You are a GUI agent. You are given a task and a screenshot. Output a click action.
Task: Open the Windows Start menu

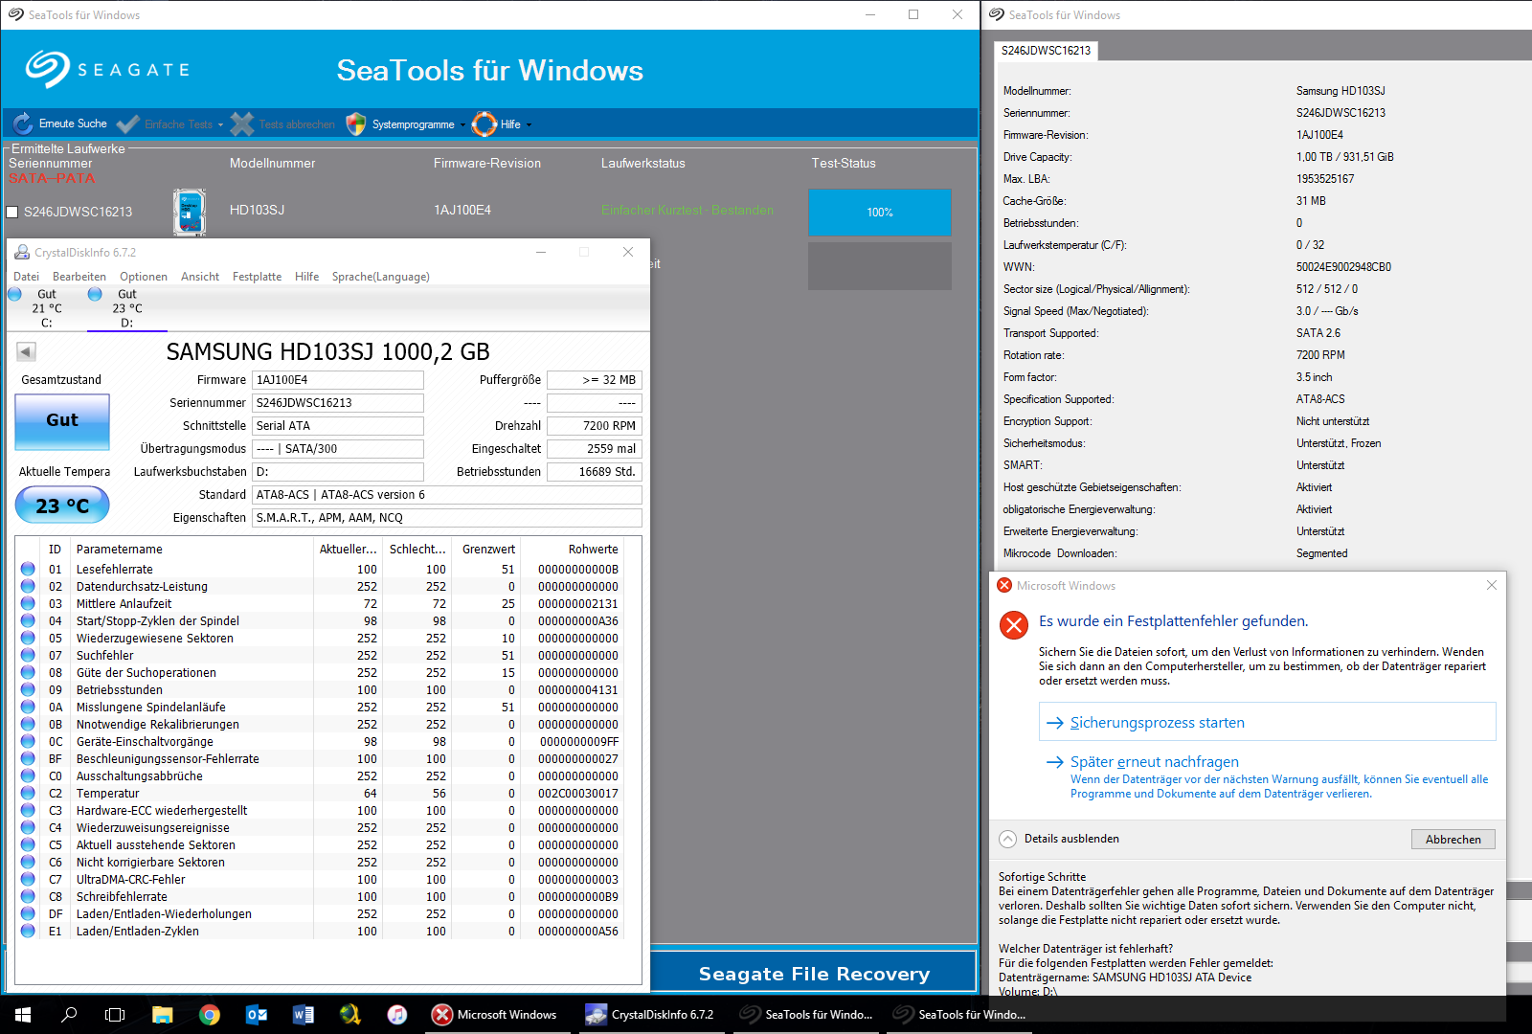click(x=23, y=1015)
